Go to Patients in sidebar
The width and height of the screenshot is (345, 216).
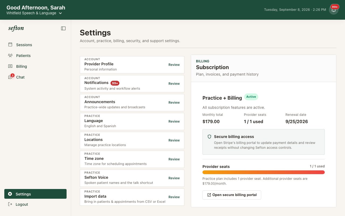coord(35,56)
